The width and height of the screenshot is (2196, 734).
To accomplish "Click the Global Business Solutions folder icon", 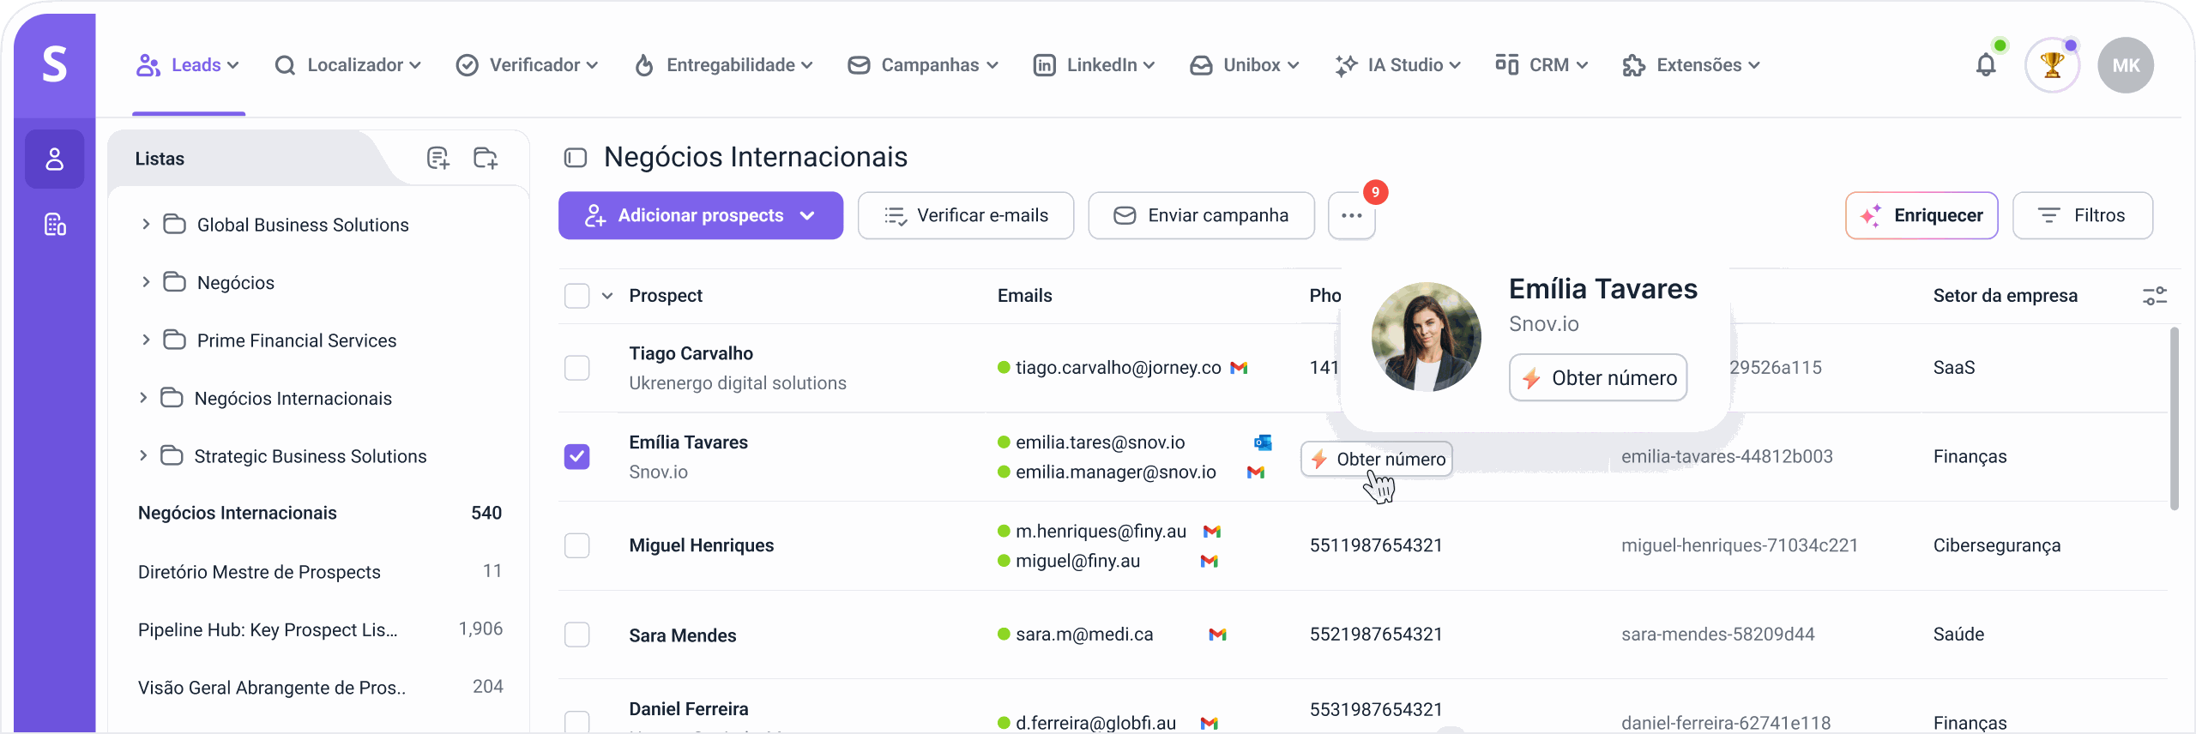I will [175, 225].
